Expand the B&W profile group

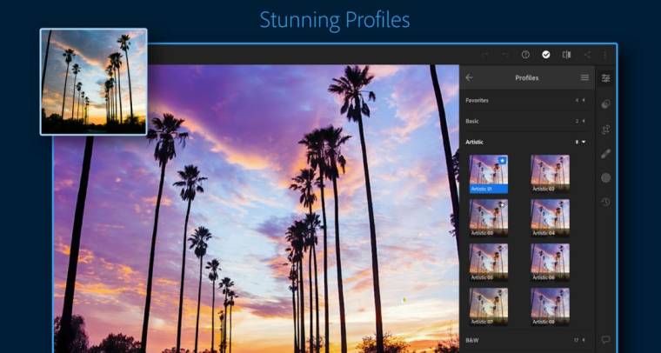tap(526, 340)
